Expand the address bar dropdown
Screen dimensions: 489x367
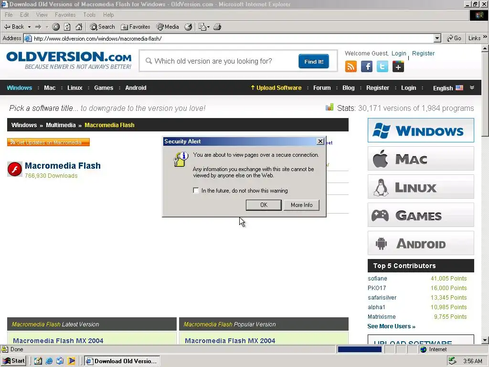[x=437, y=38]
